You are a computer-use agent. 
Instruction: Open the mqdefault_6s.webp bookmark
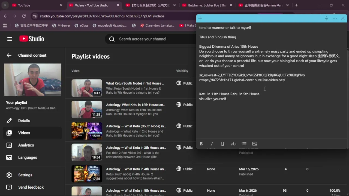110,25
